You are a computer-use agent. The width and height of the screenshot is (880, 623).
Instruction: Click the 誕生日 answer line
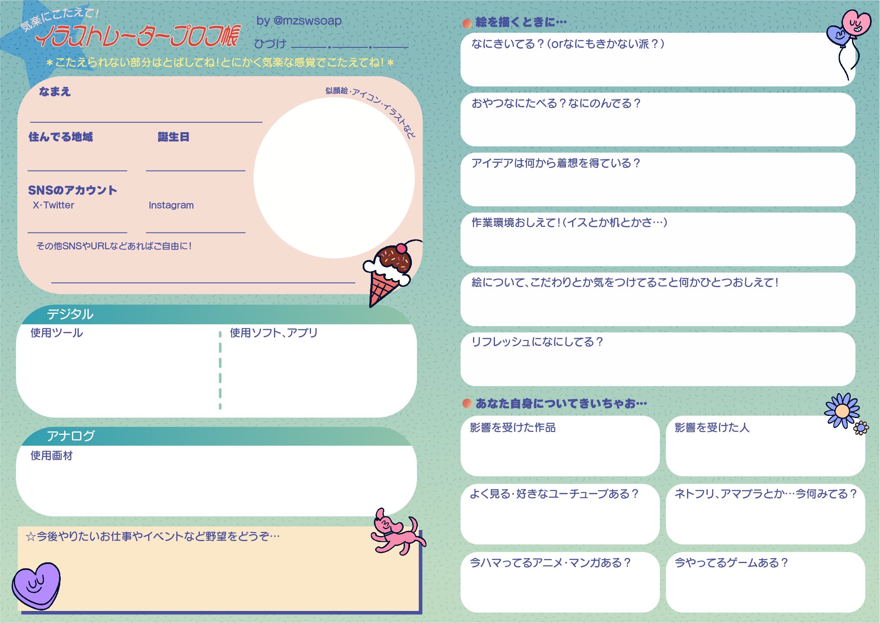point(196,170)
